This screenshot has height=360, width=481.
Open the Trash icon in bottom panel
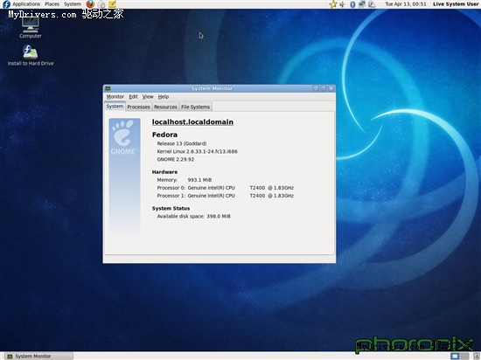(476, 356)
